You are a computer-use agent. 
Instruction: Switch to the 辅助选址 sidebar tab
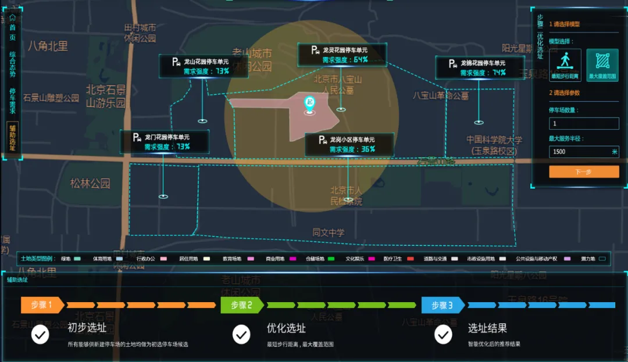tap(12, 138)
